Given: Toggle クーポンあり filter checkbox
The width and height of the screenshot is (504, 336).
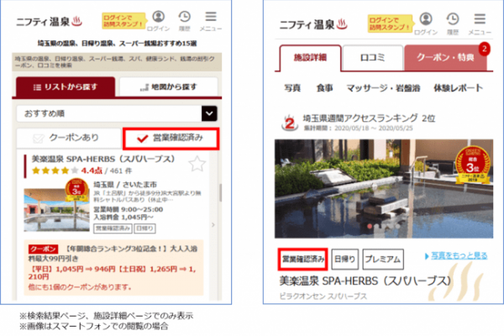Looking at the screenshot, I should click(x=69, y=139).
